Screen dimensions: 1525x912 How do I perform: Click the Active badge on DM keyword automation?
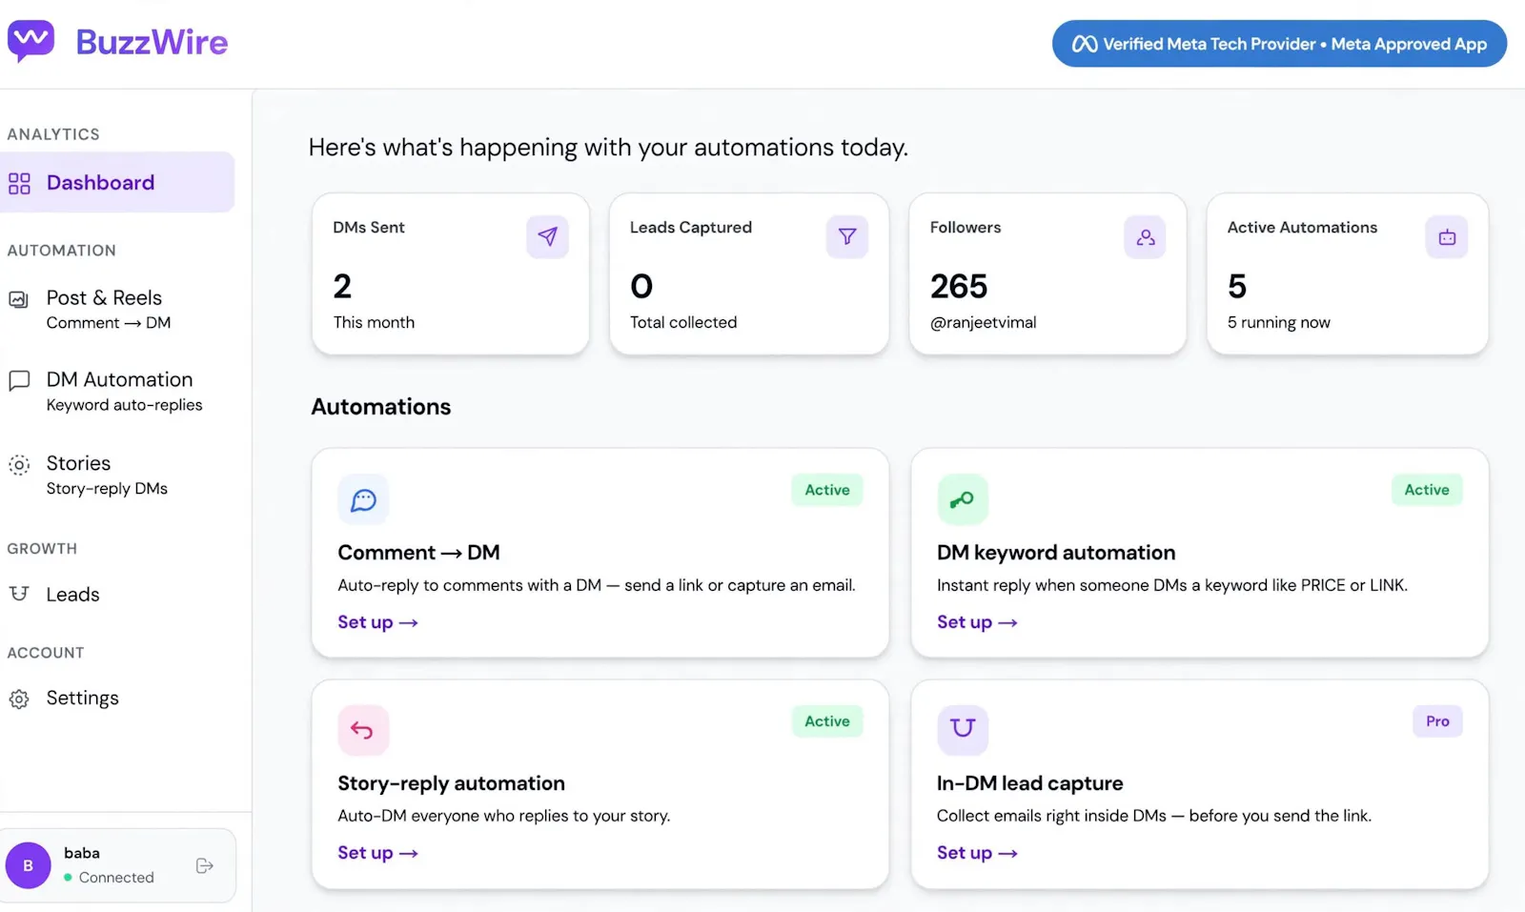(x=1427, y=490)
